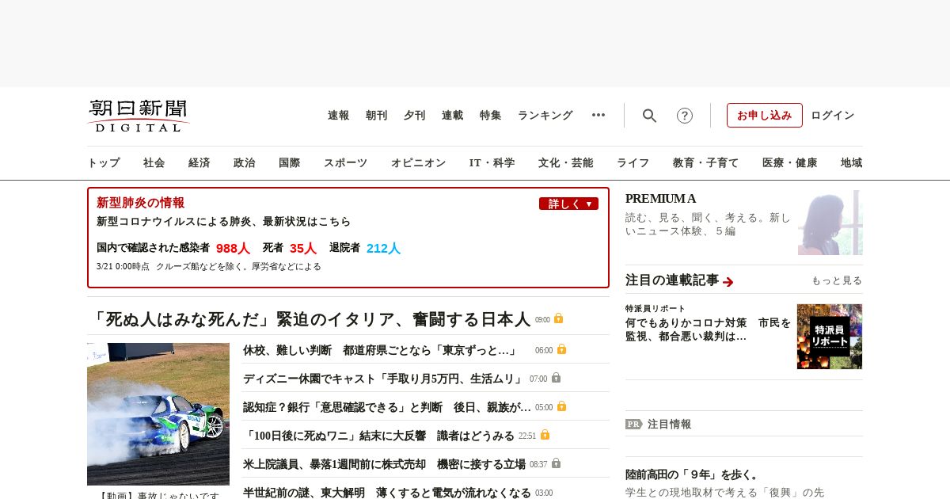Click the 988人 infected count

click(x=233, y=248)
